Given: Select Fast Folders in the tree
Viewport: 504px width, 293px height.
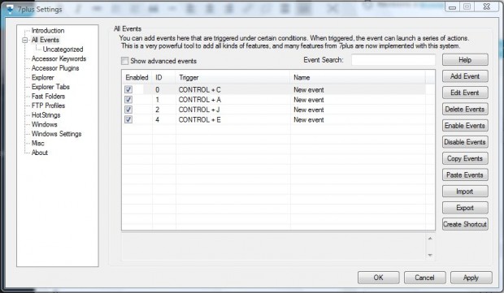Looking at the screenshot, I should (48, 96).
